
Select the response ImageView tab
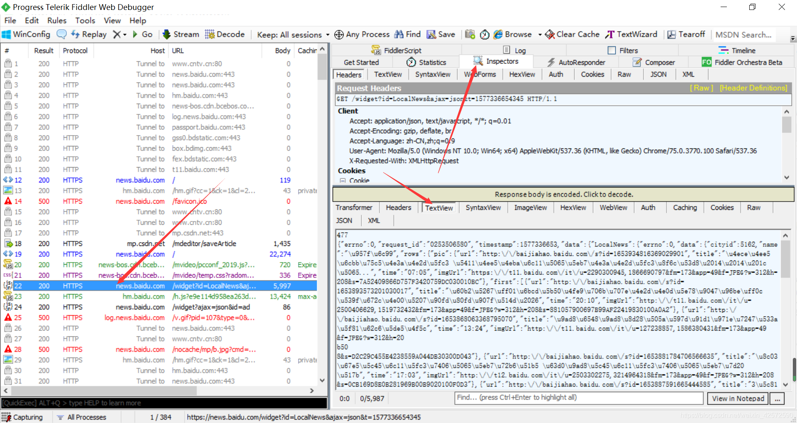coord(531,208)
